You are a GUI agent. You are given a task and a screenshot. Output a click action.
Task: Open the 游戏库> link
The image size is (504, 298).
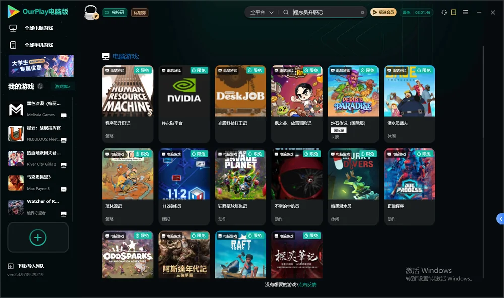point(62,86)
